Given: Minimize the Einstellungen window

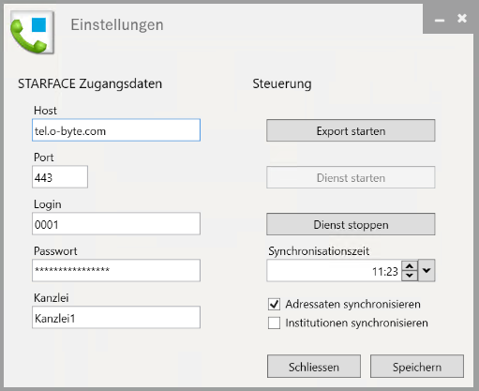Looking at the screenshot, I should click(x=440, y=21).
